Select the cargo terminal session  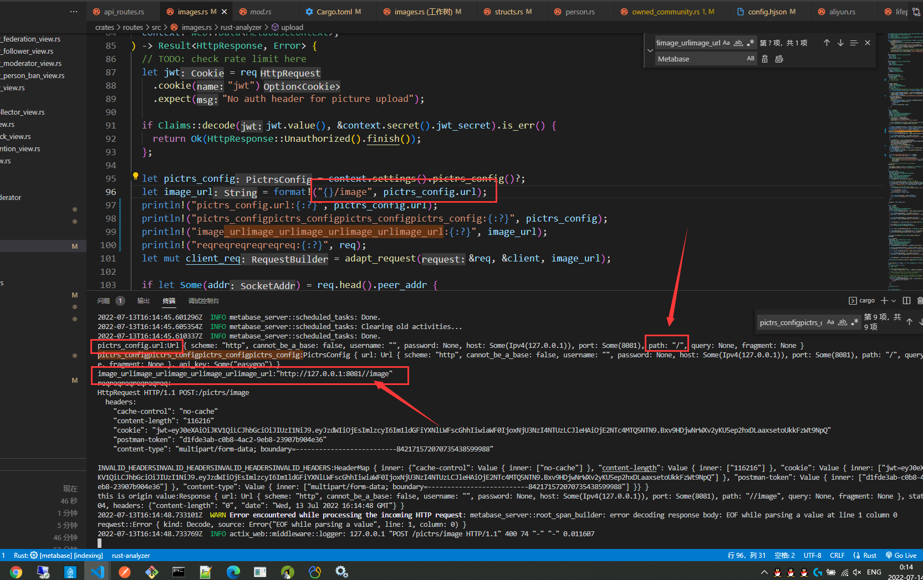[x=863, y=300]
